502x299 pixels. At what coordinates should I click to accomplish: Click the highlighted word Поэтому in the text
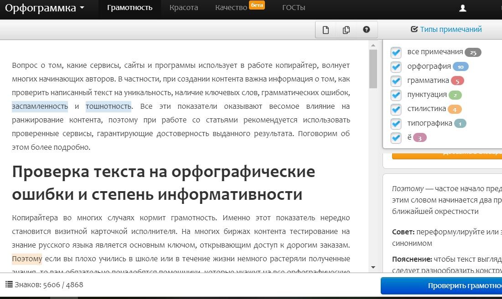(x=27, y=259)
